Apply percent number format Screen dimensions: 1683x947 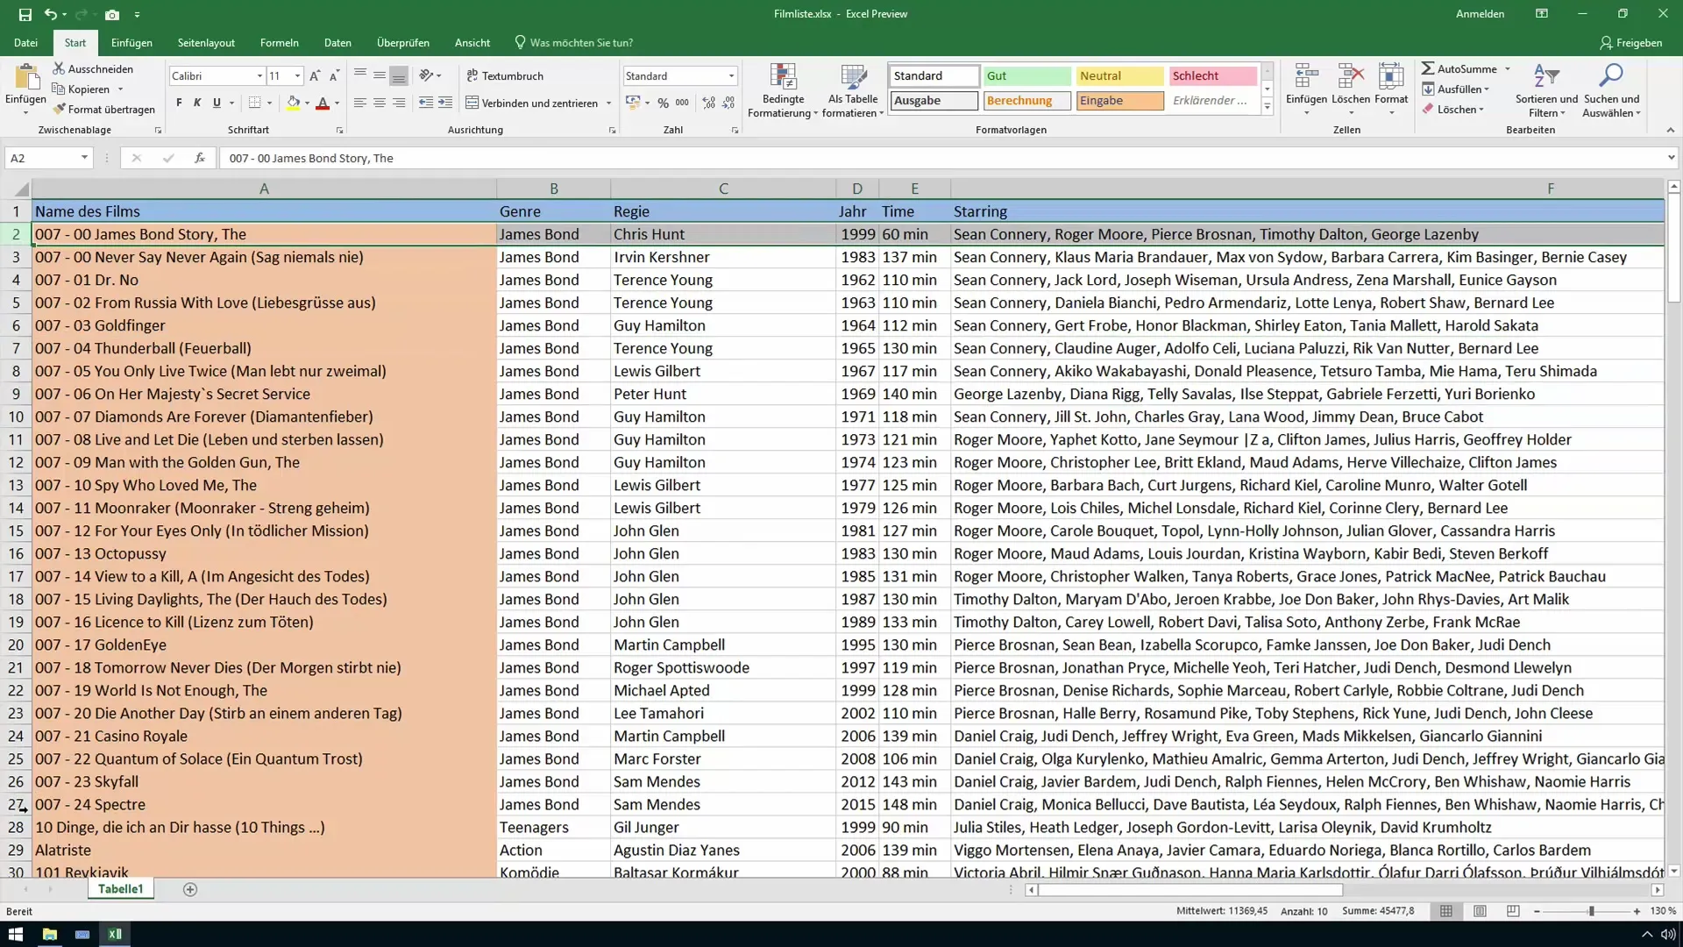pyautogui.click(x=664, y=103)
